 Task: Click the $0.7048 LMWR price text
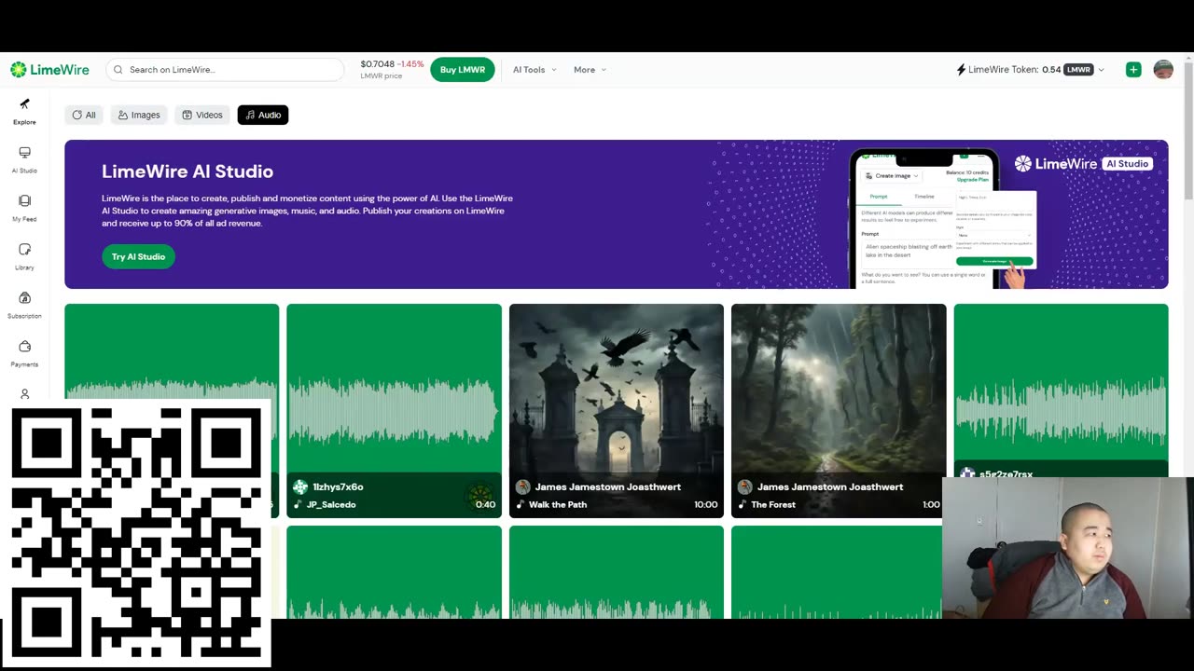pyautogui.click(x=377, y=64)
